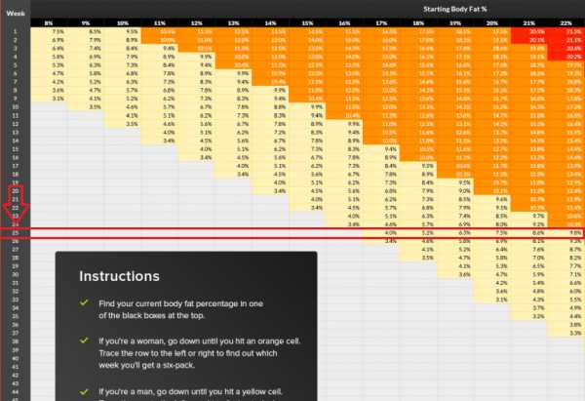Click week number 15 in Week column

tap(16, 149)
